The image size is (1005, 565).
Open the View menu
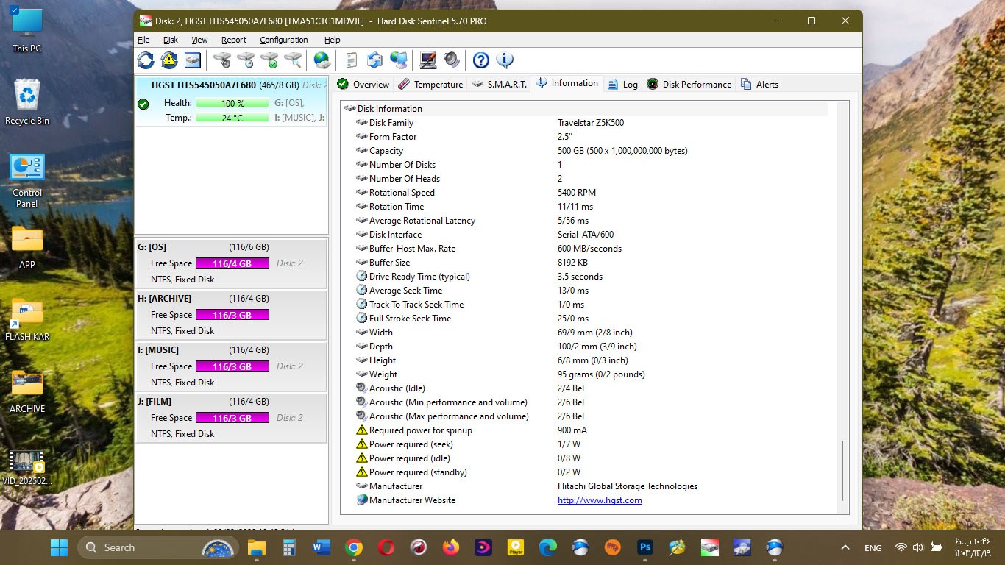199,40
